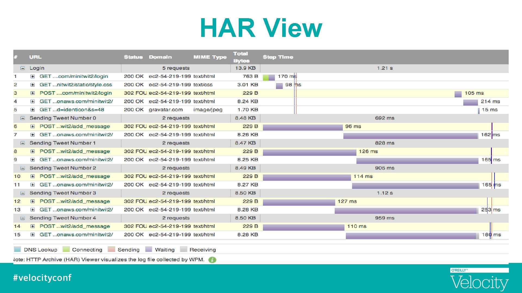The image size is (522, 293).
Task: Click the Status column header
Action: [x=133, y=57]
